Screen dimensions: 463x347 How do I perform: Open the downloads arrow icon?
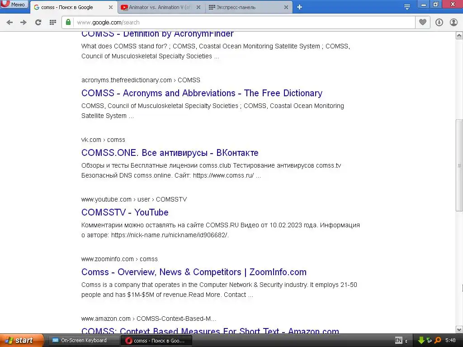click(x=439, y=23)
